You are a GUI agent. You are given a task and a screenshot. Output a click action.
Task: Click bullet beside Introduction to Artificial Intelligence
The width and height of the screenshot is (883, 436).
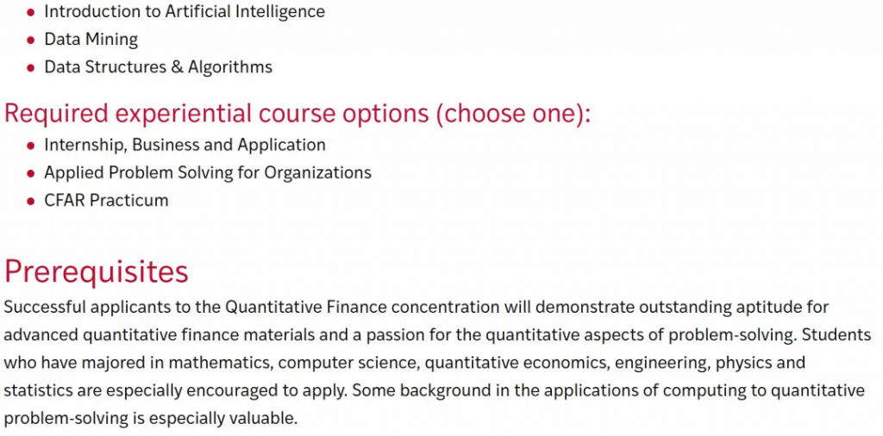point(31,12)
